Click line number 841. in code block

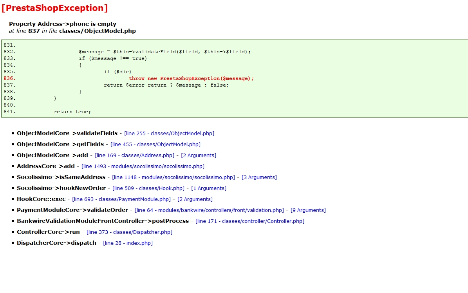coord(9,112)
